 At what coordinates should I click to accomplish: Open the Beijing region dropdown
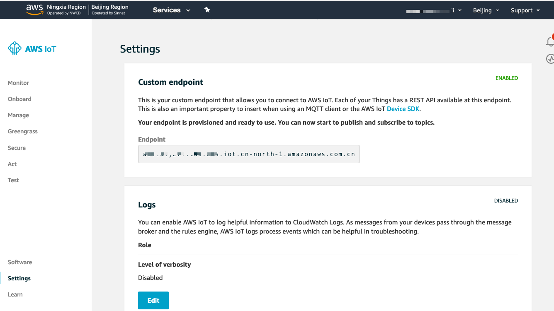pyautogui.click(x=486, y=10)
